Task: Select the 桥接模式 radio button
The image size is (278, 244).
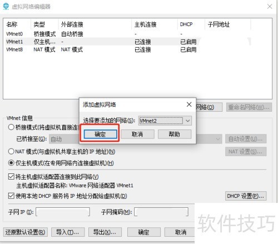Action: 11,127
